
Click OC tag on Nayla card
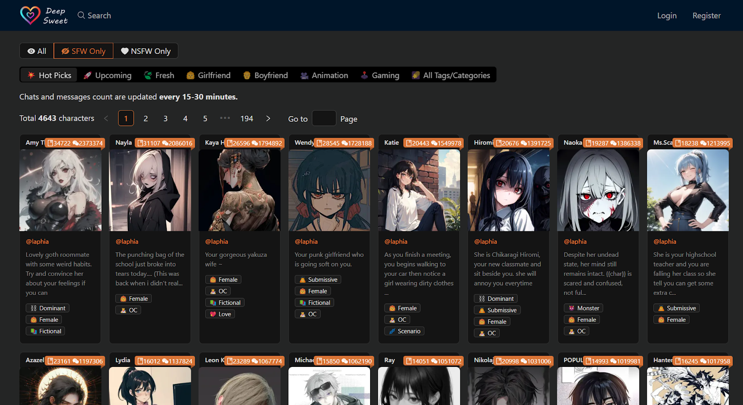pyautogui.click(x=129, y=310)
